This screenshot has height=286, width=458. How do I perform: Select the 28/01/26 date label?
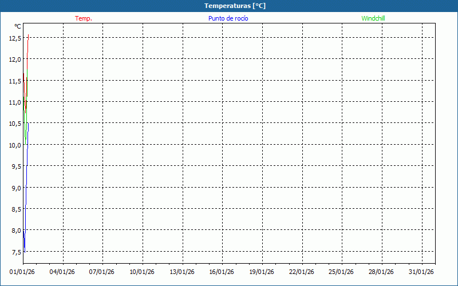pos(381,272)
